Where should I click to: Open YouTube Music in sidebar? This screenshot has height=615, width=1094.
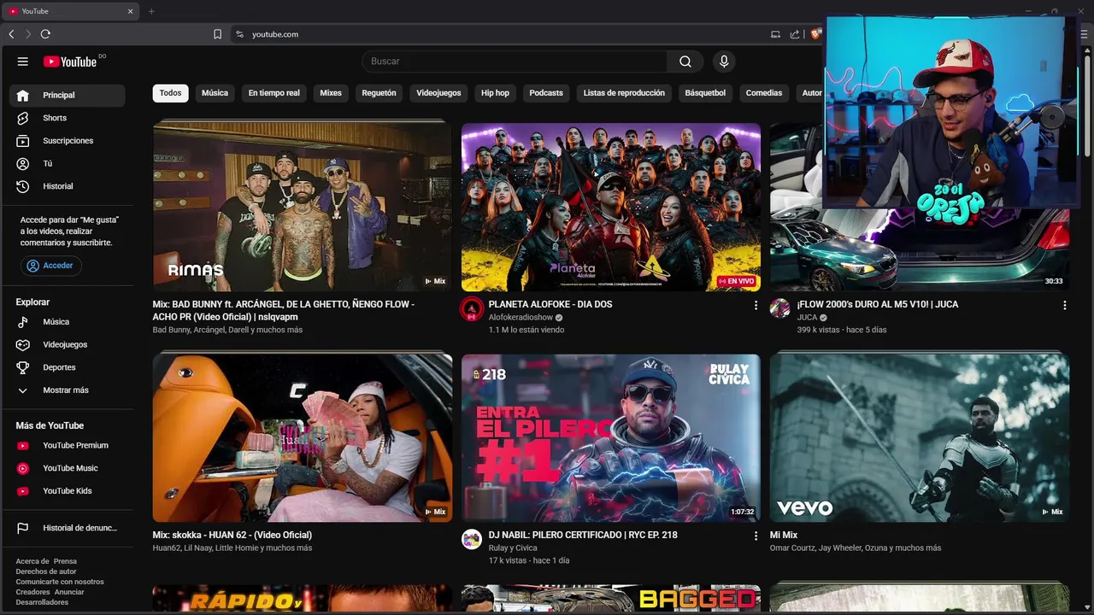[x=68, y=468]
